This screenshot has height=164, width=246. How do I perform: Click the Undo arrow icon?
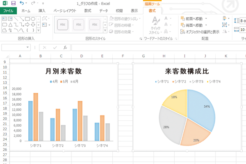22,3
